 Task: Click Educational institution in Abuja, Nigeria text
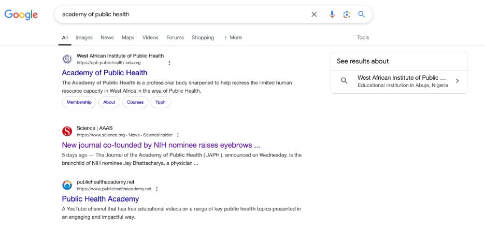403,85
